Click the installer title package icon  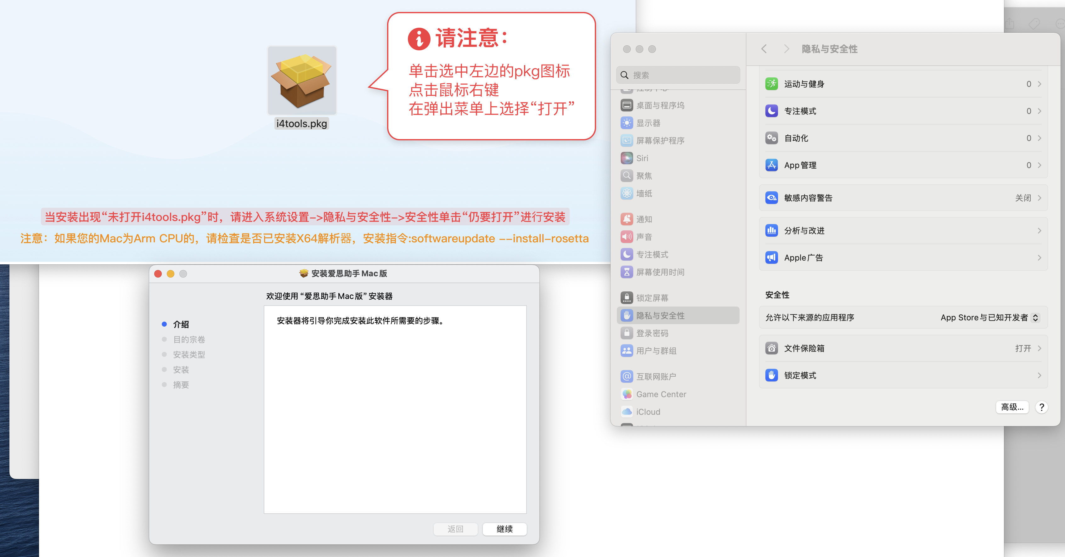(x=304, y=273)
